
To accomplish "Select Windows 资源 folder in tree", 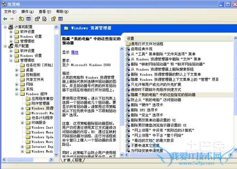I will coord(42,108).
